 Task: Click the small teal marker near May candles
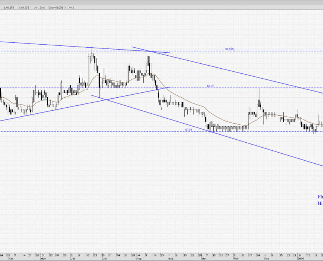45,99
